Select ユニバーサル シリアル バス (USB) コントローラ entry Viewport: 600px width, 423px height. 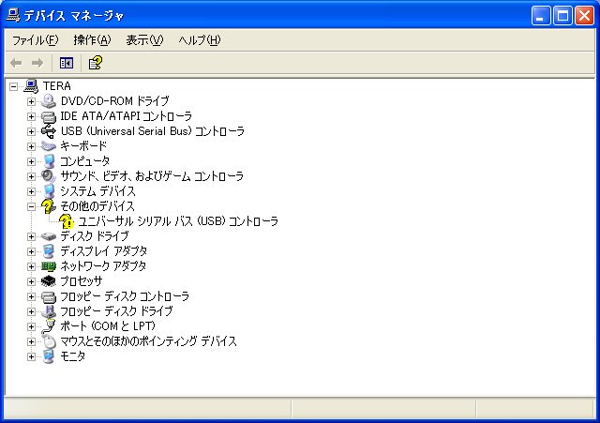click(178, 221)
